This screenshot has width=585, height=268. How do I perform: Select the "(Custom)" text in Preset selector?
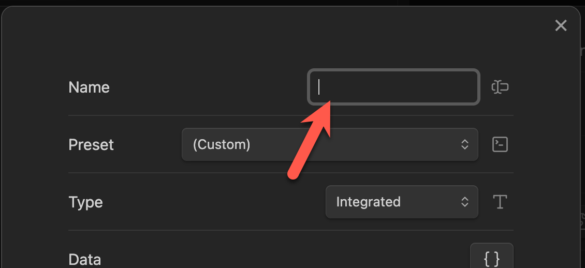[222, 144]
